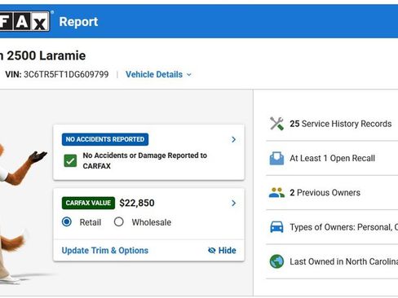Click the Update Trim & Options link
398x298 pixels.
click(105, 250)
